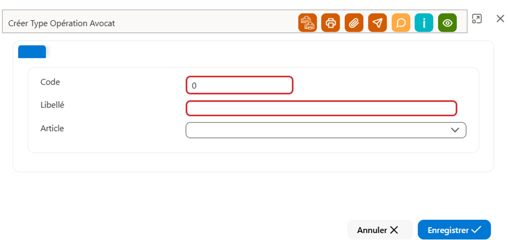This screenshot has width=508, height=240.
Task: Open the Article combo box
Action: pos(326,130)
